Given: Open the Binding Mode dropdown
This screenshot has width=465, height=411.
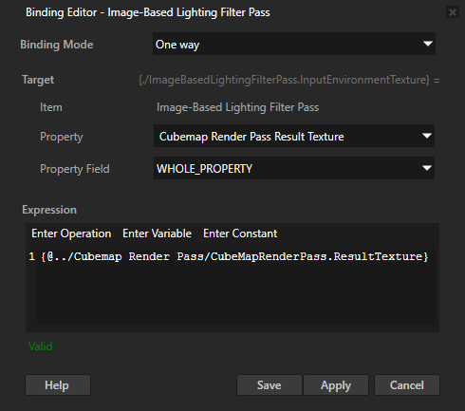Looking at the screenshot, I should [294, 45].
